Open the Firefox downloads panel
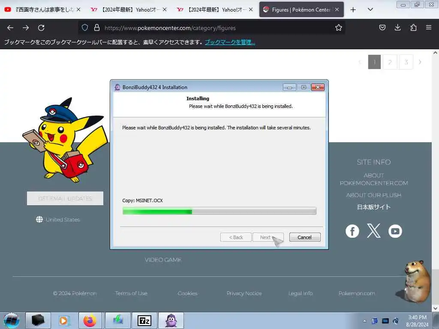The image size is (439, 329). [x=397, y=27]
